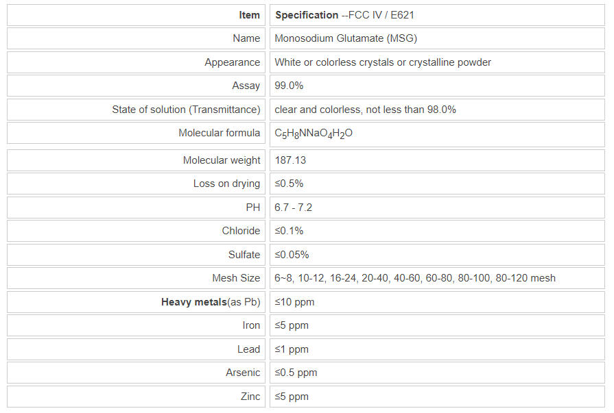Select the Monosodium Glutamate (MSG) name cell
Viewport: 614px width, 413px height.
[346, 38]
